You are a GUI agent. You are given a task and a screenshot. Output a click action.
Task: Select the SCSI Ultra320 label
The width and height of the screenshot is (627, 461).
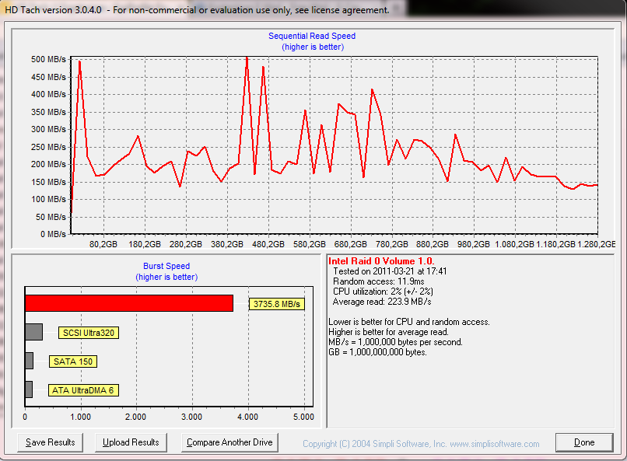89,333
